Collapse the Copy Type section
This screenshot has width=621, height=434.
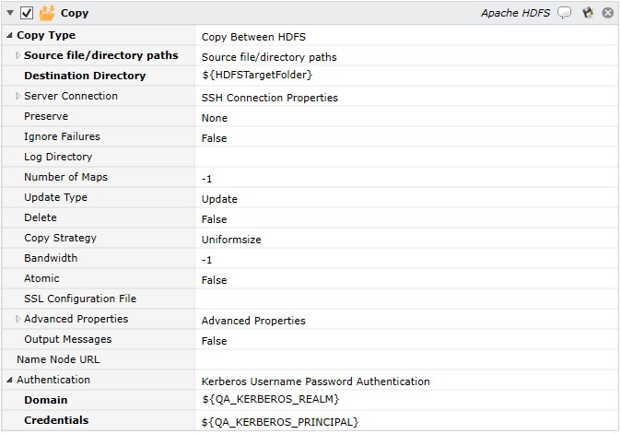(9, 36)
